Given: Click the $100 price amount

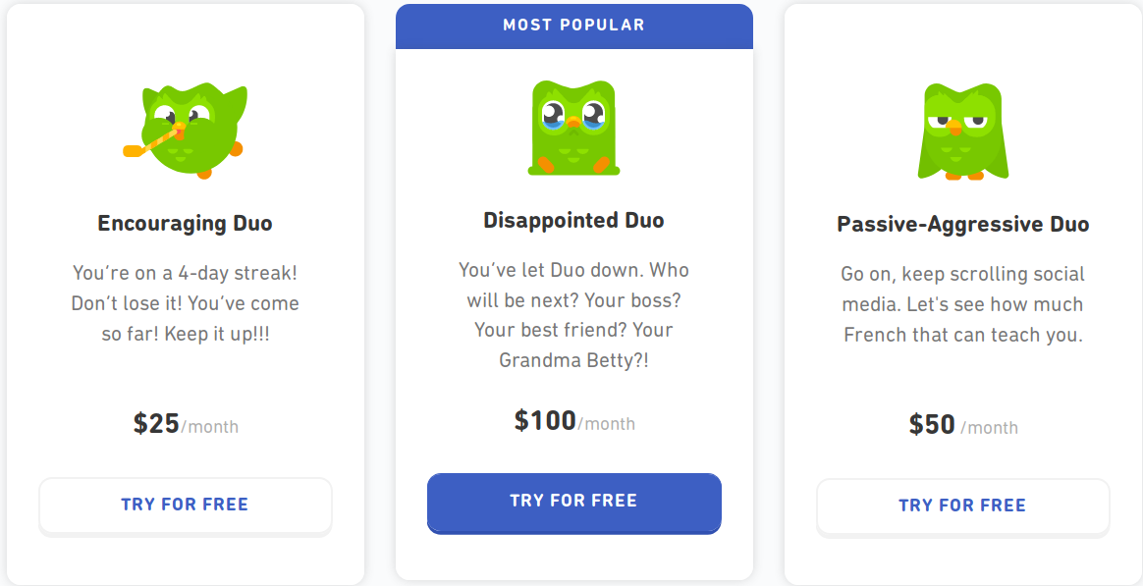Looking at the screenshot, I should [545, 421].
